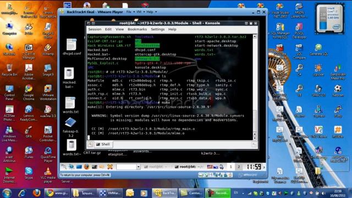Launch Konsole terminal icon in BackTrack panel
The image size is (352, 198).
(x=95, y=167)
